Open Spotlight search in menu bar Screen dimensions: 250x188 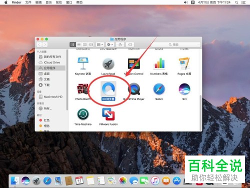(236, 2)
